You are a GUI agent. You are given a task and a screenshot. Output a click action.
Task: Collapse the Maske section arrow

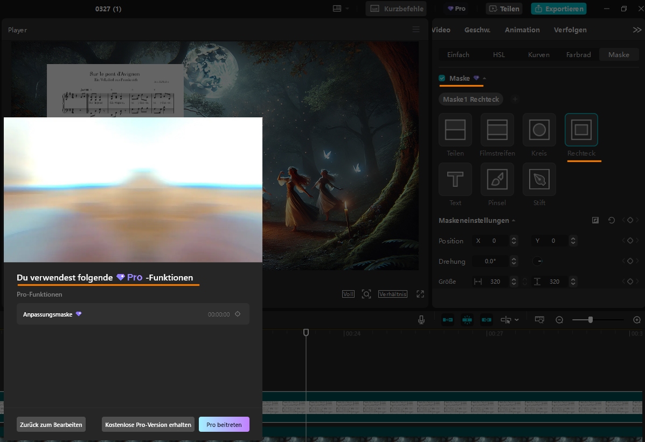click(x=484, y=78)
